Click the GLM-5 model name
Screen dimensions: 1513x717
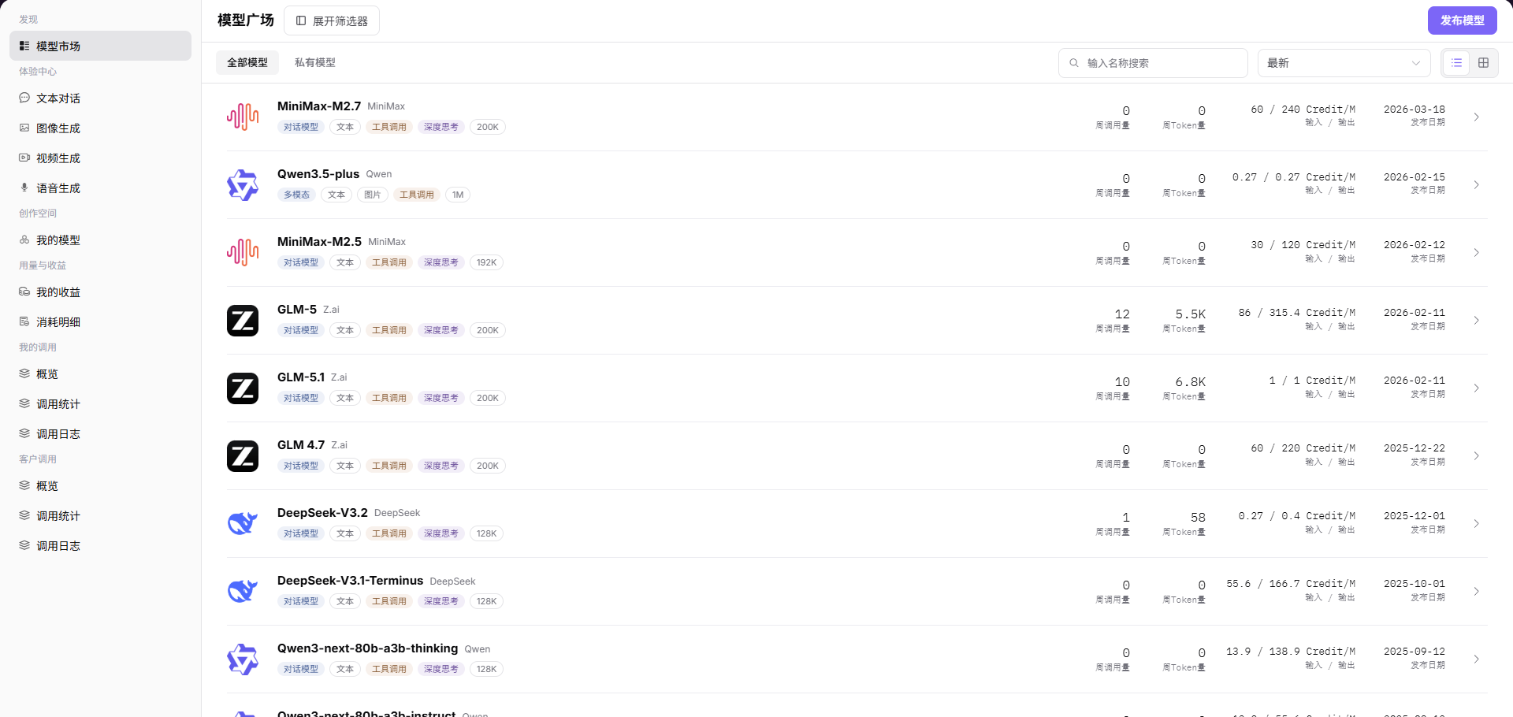click(297, 310)
